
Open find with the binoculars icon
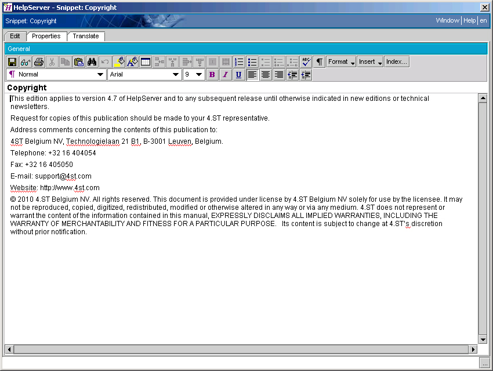tap(92, 62)
